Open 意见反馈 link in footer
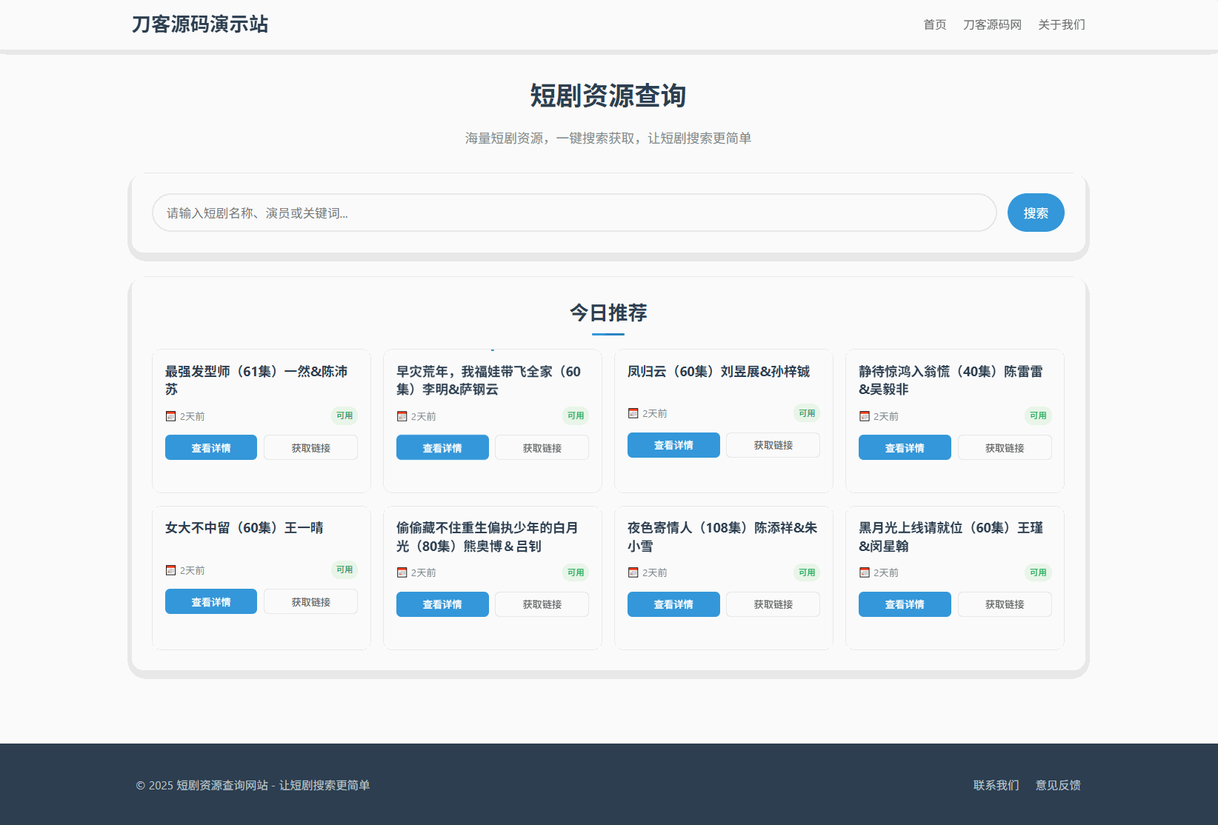The height and width of the screenshot is (825, 1218). point(1058,785)
